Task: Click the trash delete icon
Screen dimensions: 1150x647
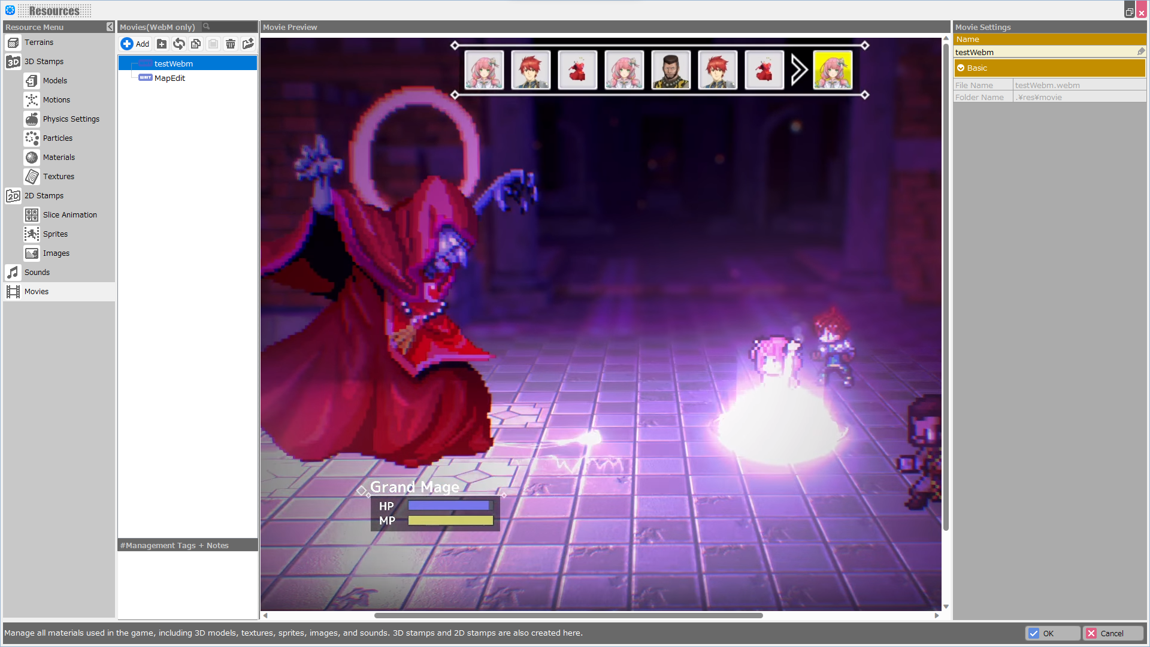Action: (231, 44)
